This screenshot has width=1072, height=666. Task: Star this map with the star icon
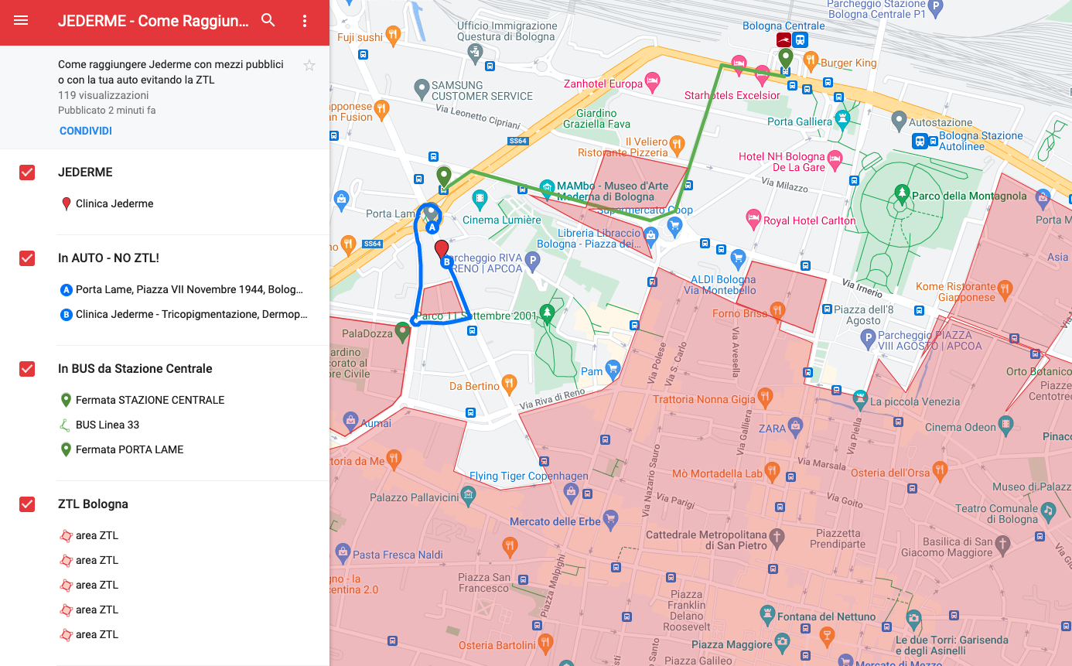click(x=309, y=66)
